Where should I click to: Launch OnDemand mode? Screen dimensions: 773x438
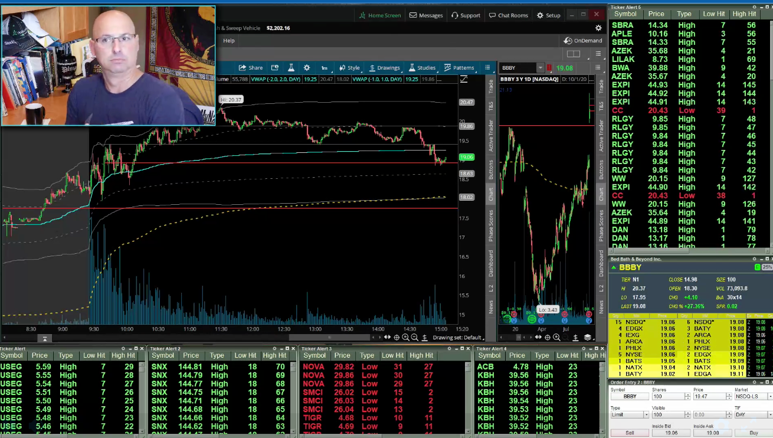[x=583, y=41]
